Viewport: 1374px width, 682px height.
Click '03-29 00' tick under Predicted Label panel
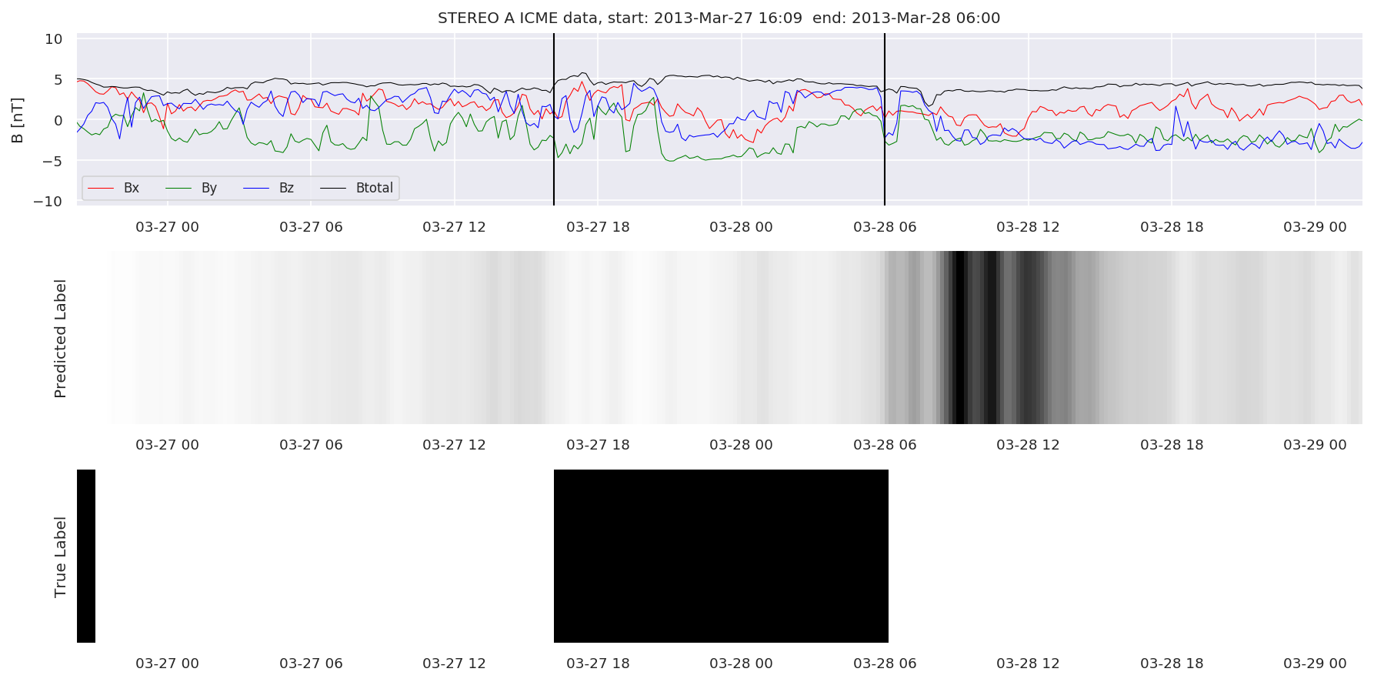click(1315, 445)
